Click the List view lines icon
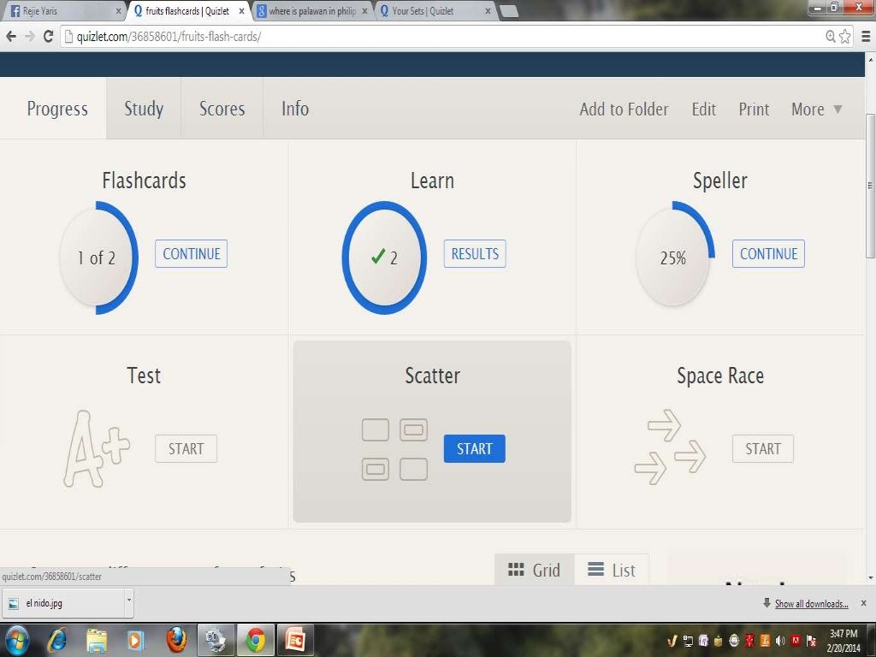The height and width of the screenshot is (657, 876). point(595,569)
